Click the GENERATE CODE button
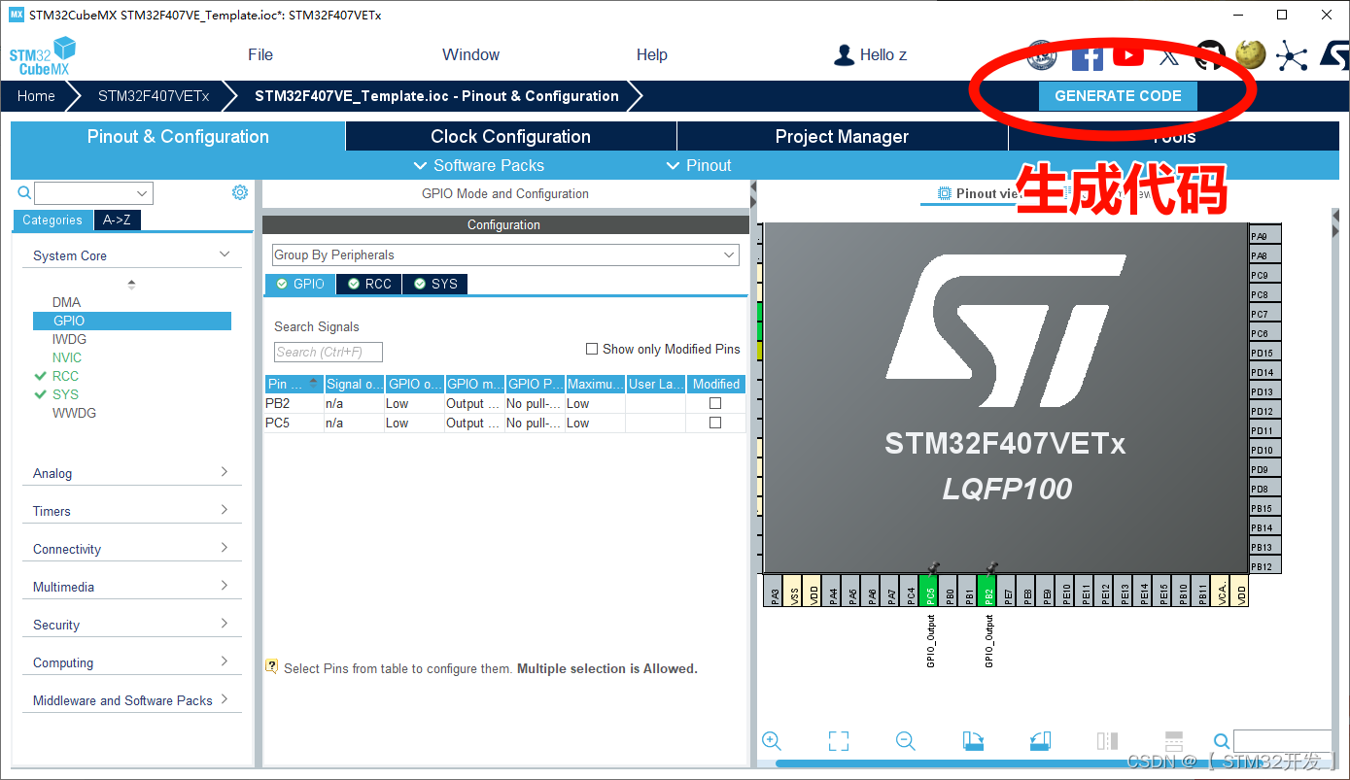The width and height of the screenshot is (1350, 780). [1118, 96]
